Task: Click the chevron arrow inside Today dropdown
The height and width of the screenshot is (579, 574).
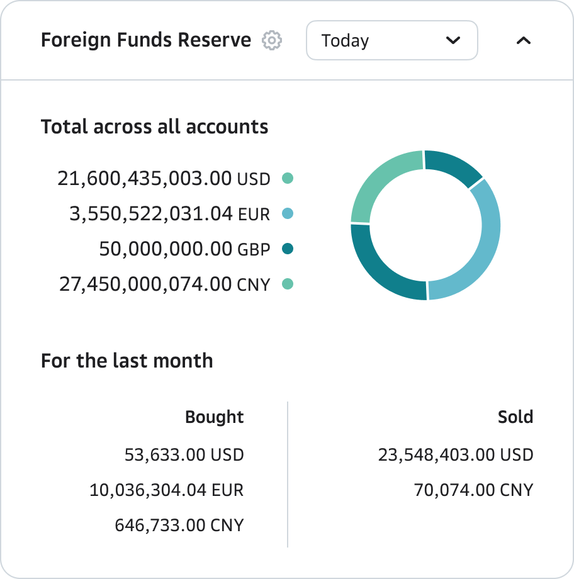Action: pyautogui.click(x=453, y=41)
